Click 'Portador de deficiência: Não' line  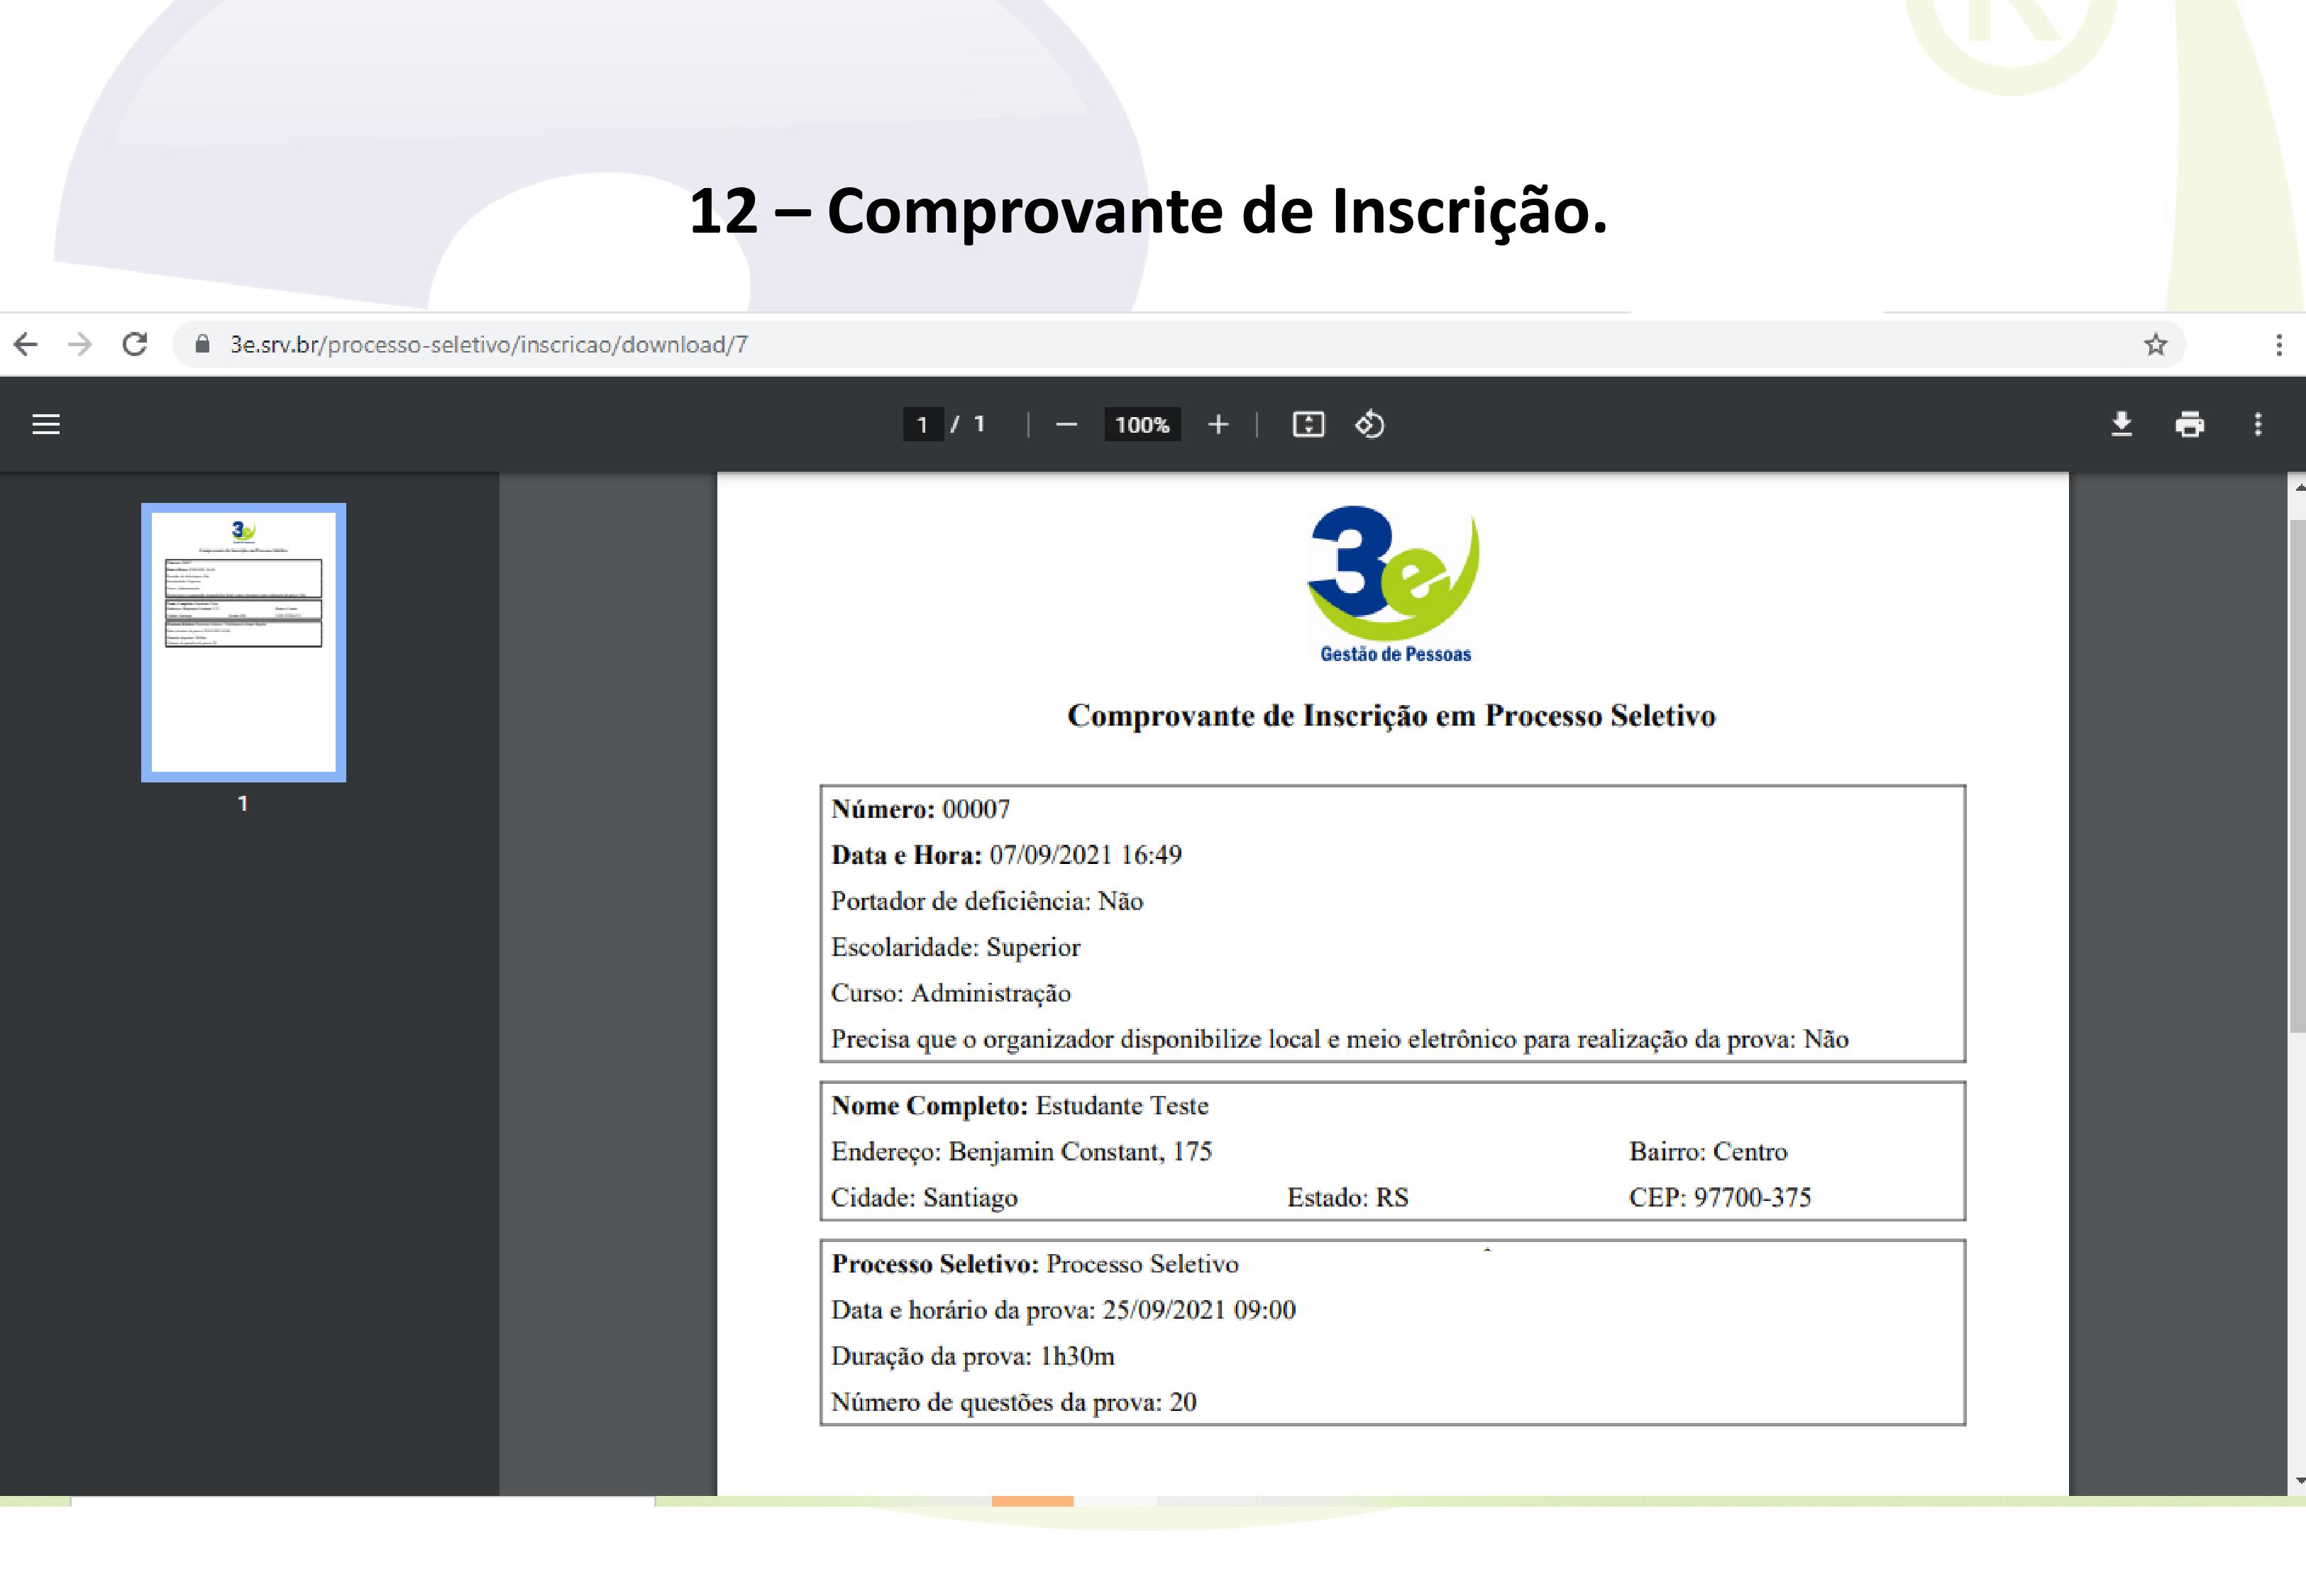[x=987, y=901]
